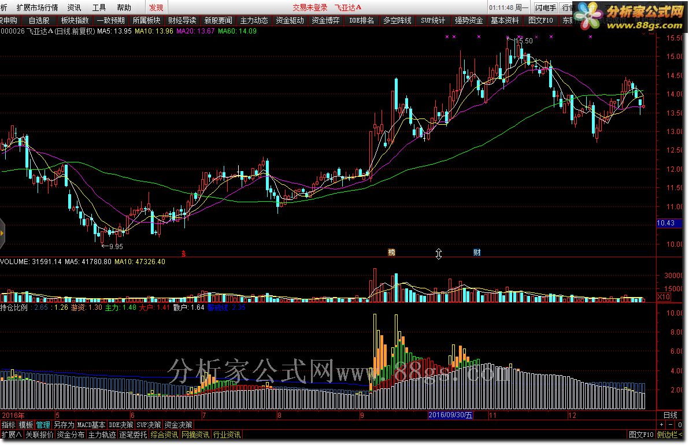Open the 主力轨迹 tab

pos(102,435)
